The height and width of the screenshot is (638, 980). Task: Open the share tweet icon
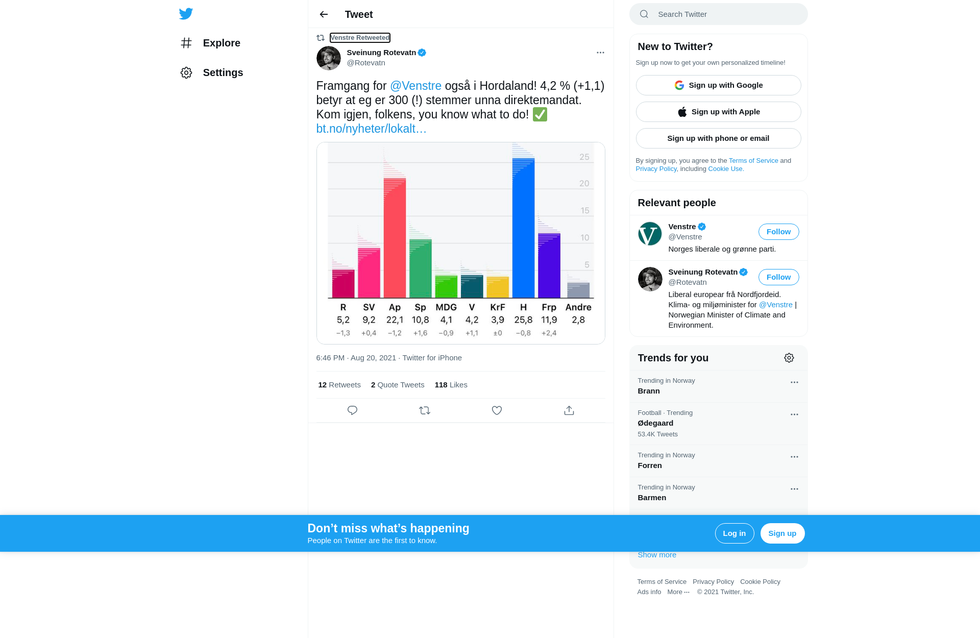click(569, 410)
